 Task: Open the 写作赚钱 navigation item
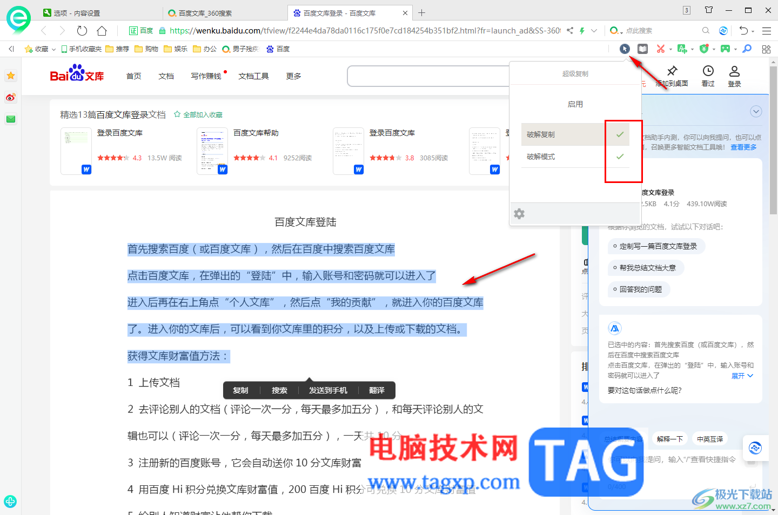(x=206, y=76)
